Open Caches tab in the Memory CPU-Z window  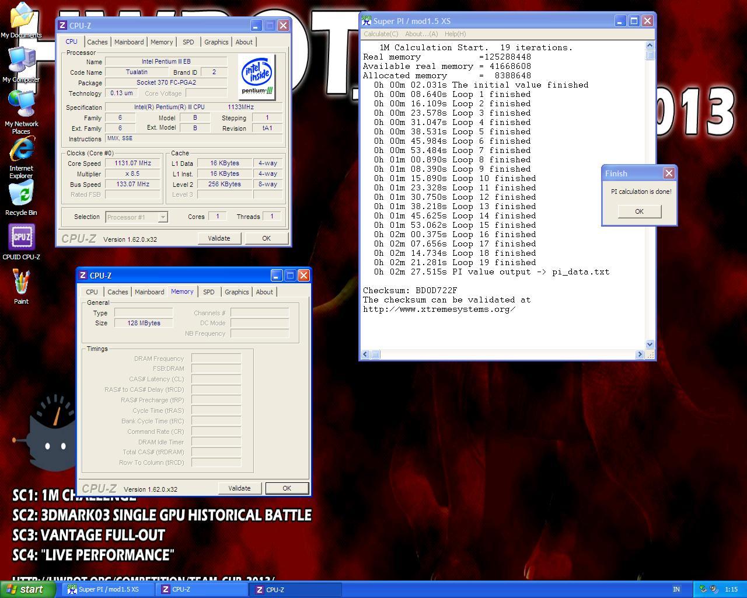[x=118, y=292]
